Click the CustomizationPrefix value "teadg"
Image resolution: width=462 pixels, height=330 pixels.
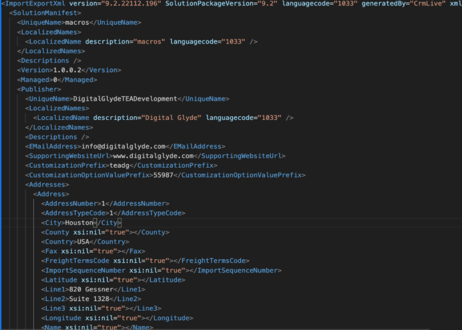tap(119, 165)
